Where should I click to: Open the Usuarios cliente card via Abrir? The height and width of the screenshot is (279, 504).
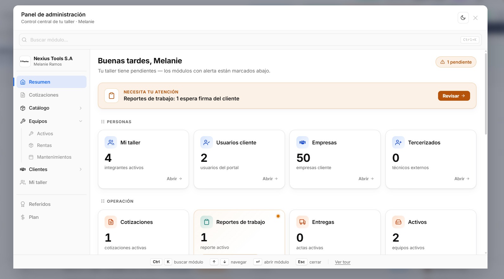270,179
